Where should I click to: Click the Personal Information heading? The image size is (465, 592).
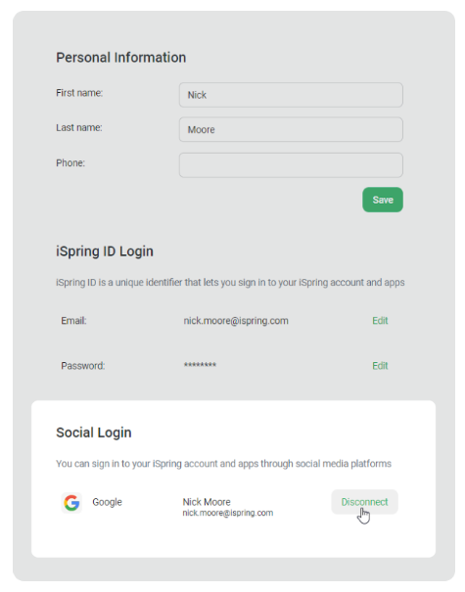pos(120,58)
